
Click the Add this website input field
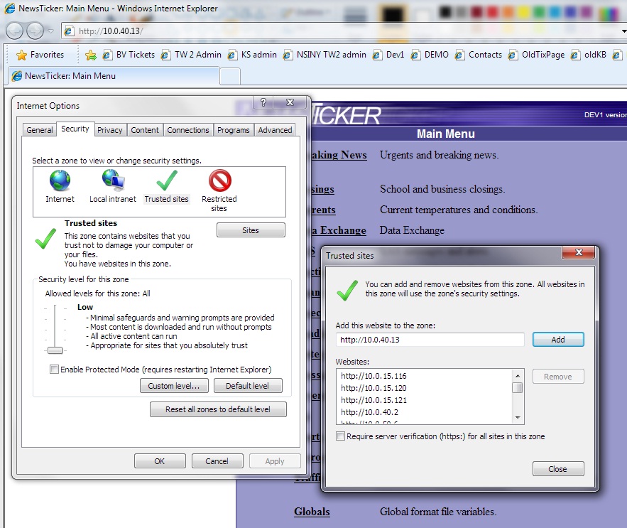coord(430,340)
